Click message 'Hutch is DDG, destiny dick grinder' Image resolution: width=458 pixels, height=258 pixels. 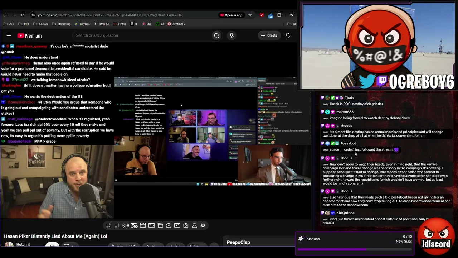(356, 104)
